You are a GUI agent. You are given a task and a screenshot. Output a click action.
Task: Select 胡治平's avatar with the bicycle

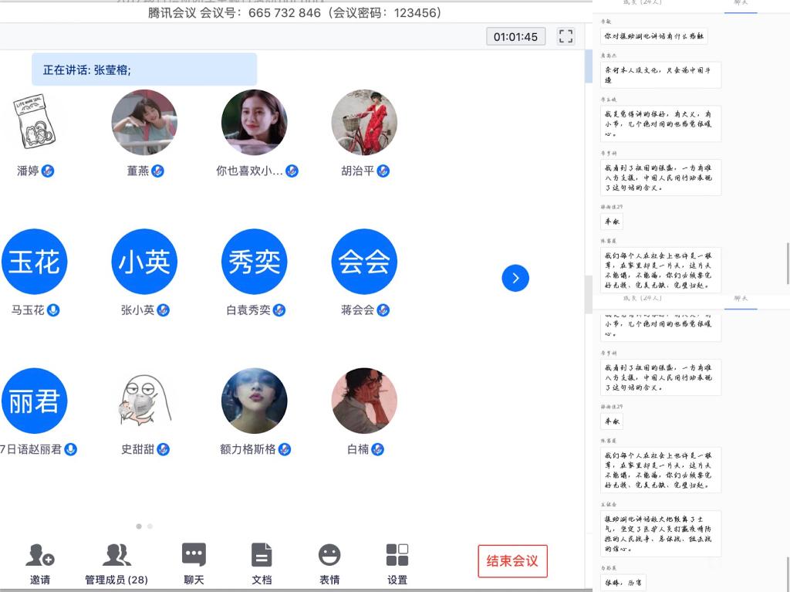pos(364,123)
